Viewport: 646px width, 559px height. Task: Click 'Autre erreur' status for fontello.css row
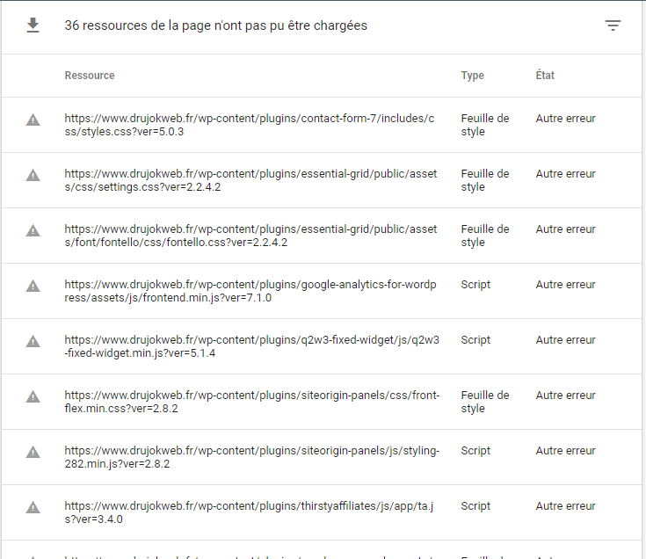565,229
